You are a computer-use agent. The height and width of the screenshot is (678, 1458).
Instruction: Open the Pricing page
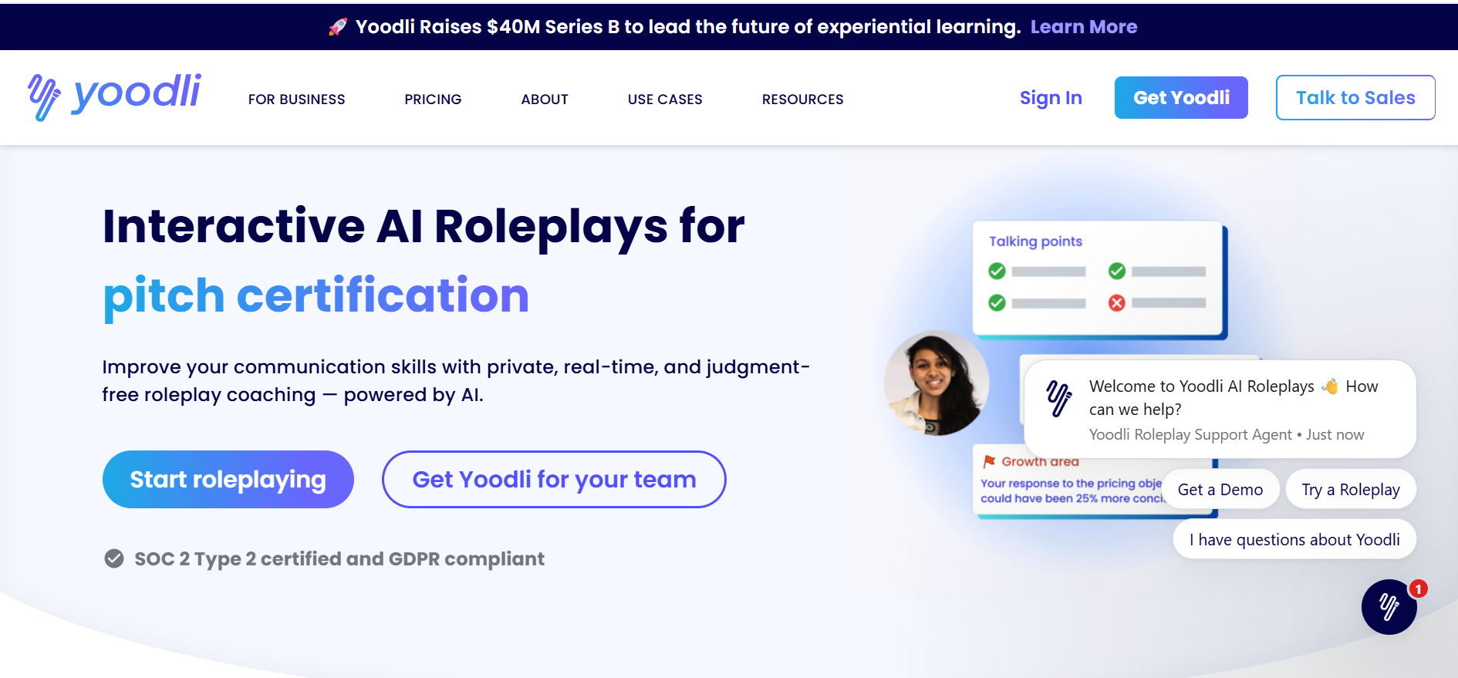[x=433, y=100]
